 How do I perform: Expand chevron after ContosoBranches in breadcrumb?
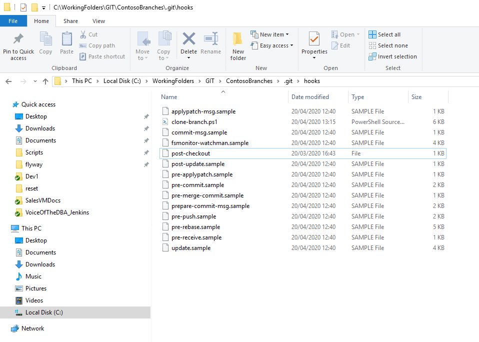278,81
